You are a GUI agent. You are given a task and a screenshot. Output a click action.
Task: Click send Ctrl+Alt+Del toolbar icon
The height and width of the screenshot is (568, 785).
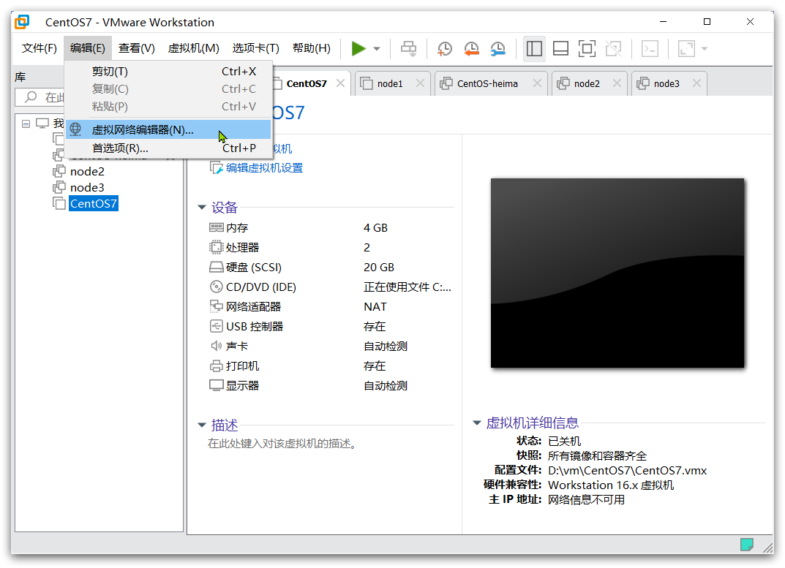pyautogui.click(x=408, y=49)
